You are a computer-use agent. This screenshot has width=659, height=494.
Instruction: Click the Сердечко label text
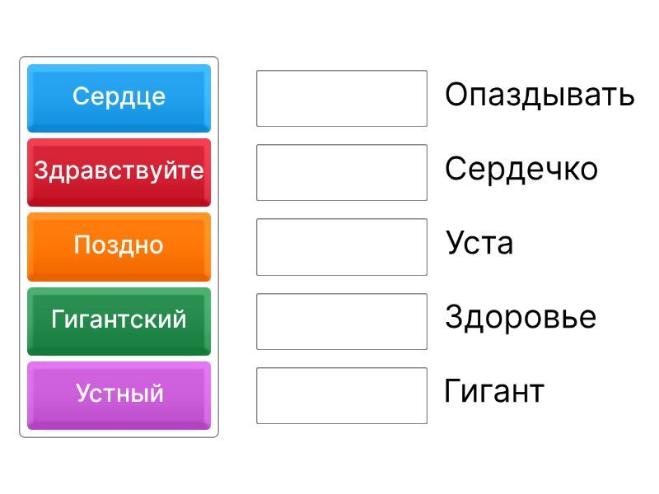coord(521,170)
